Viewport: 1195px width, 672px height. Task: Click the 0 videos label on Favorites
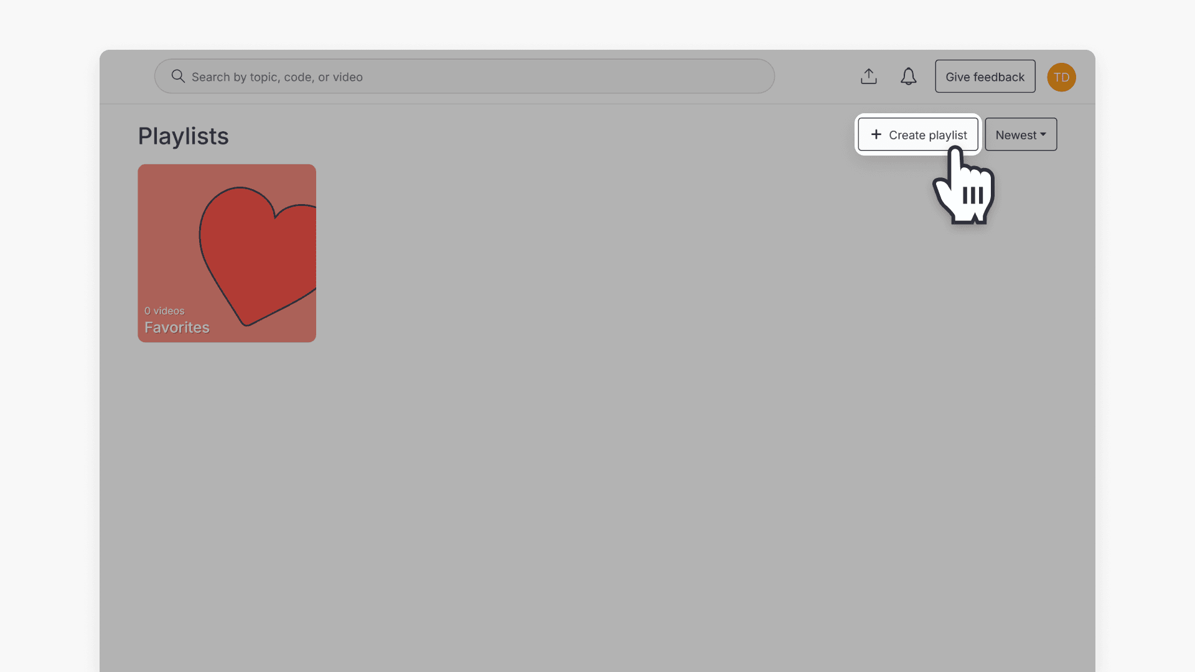pos(164,310)
